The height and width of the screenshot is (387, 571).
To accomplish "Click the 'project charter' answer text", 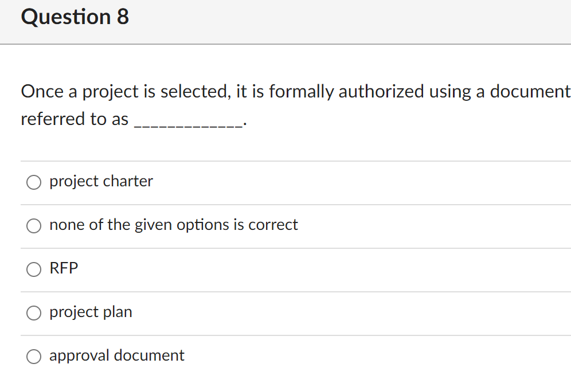I will 101,181.
